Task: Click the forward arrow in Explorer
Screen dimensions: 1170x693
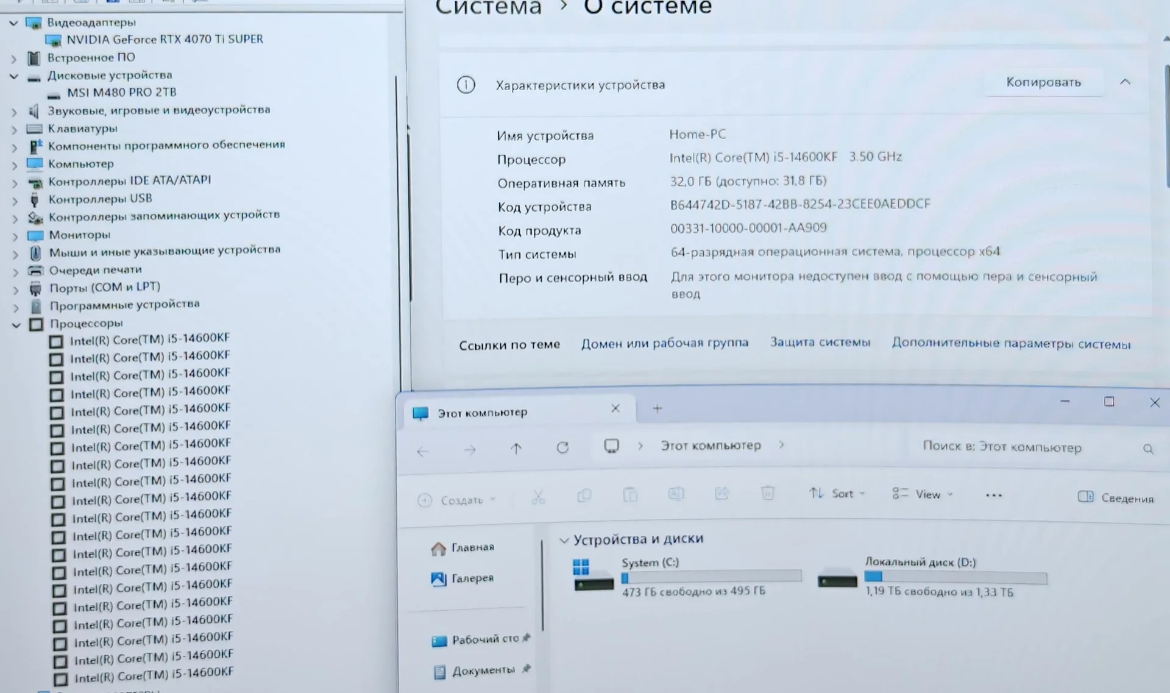Action: [470, 450]
